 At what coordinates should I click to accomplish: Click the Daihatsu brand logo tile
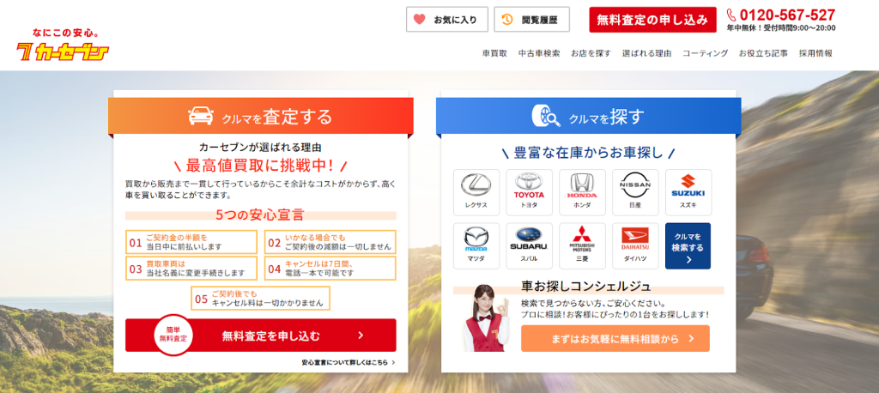(x=635, y=245)
